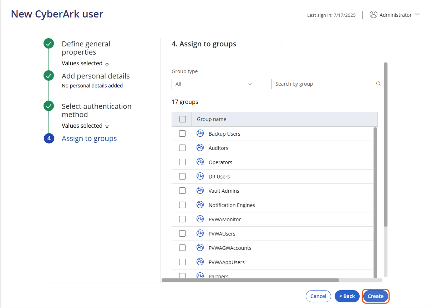Tick the select-all checkbox beside Group name
Viewport: 431px width, 308px height.
pyautogui.click(x=183, y=119)
